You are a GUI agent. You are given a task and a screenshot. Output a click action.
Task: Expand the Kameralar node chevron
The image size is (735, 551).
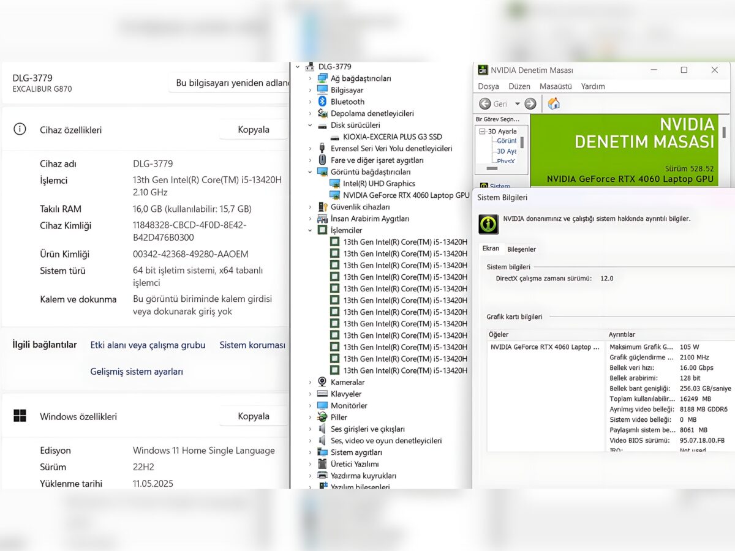310,382
